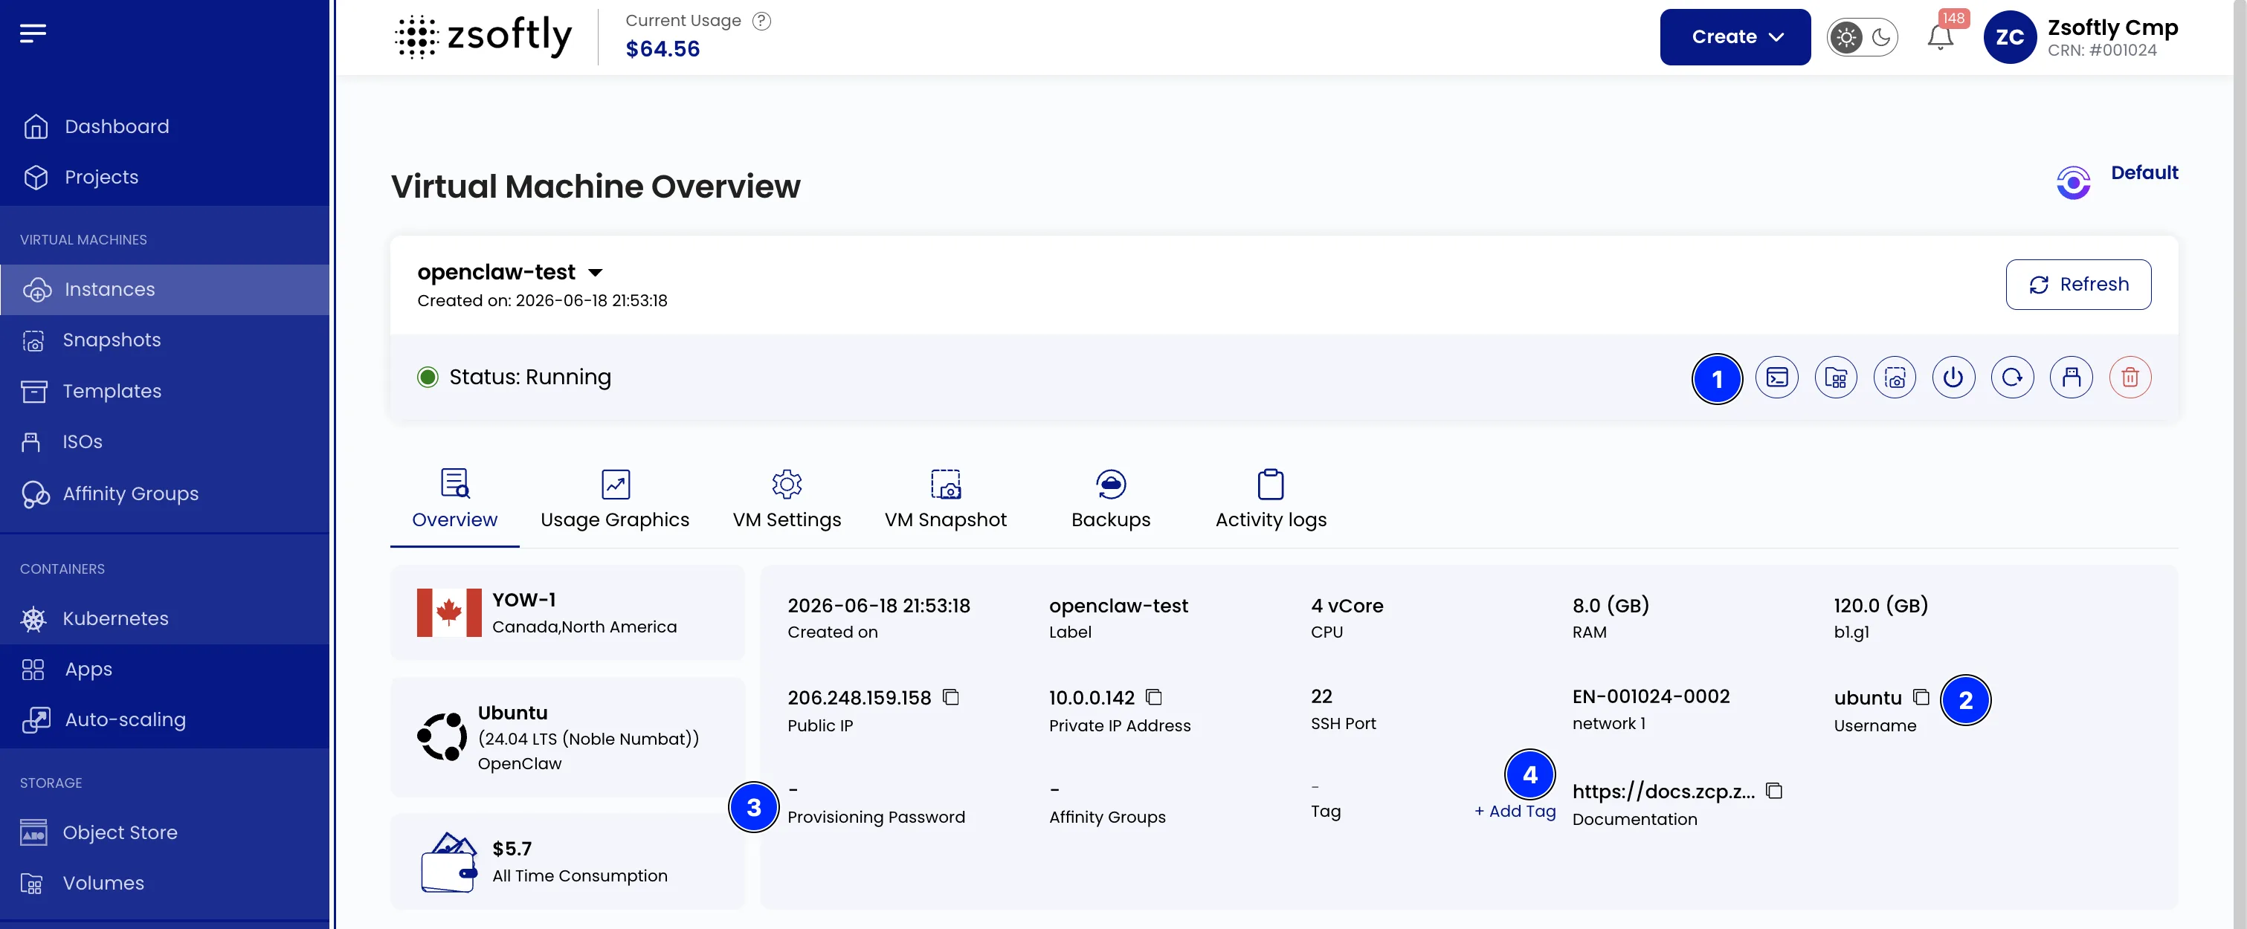Click the take snapshot camera icon
Viewport: 2247px width, 929px height.
[1895, 378]
